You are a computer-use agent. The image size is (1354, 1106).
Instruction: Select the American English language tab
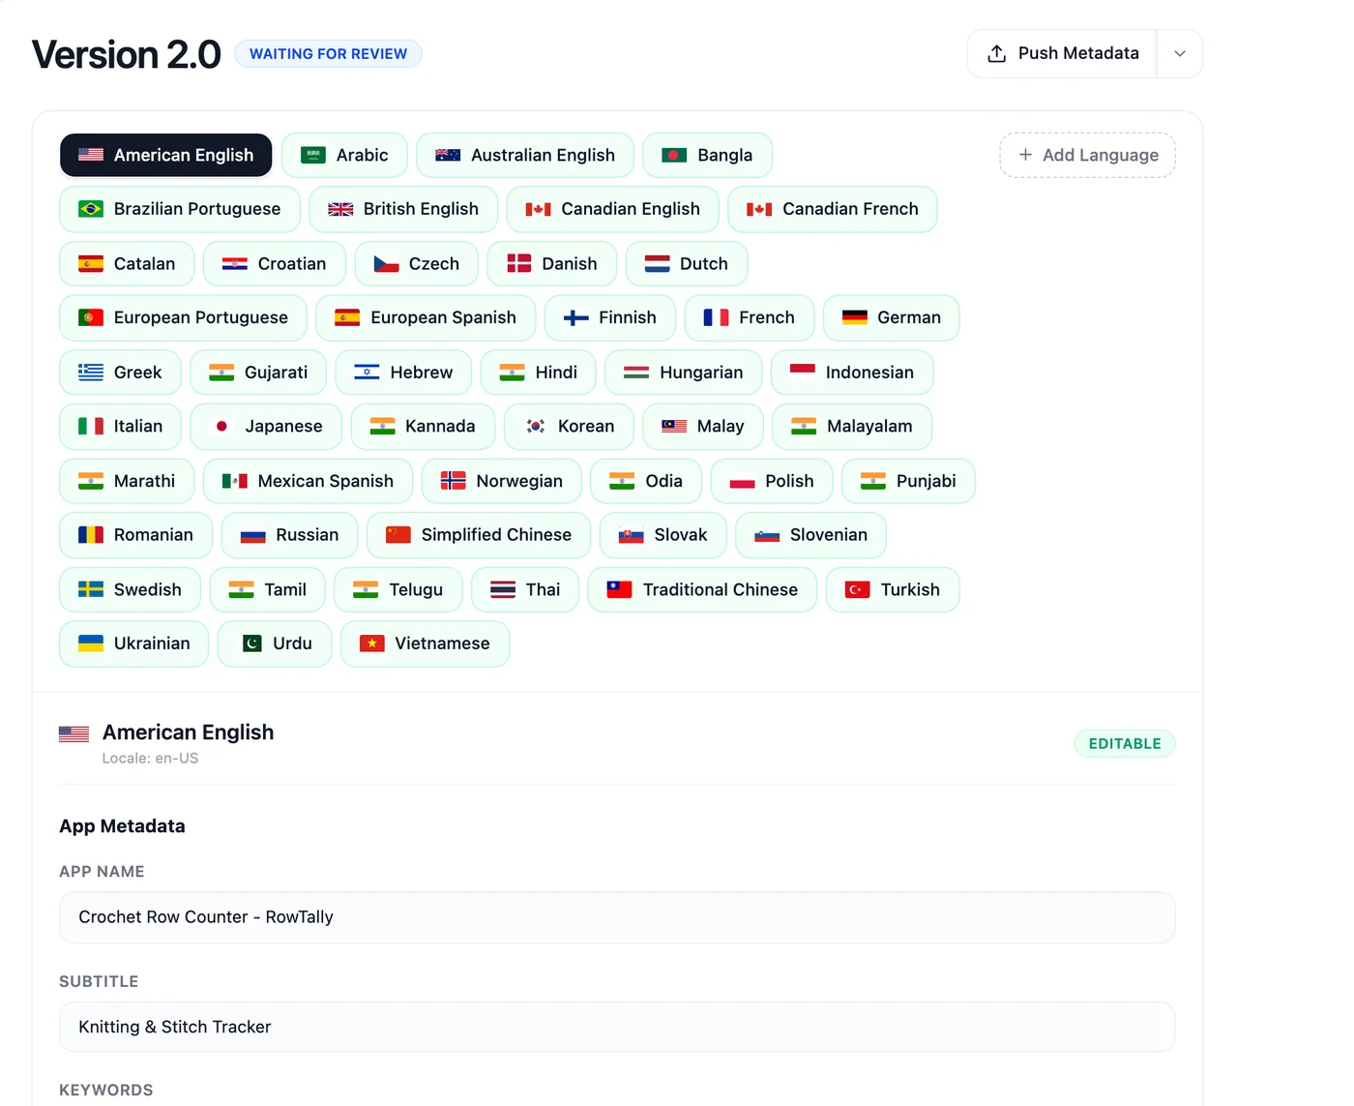[x=165, y=155]
